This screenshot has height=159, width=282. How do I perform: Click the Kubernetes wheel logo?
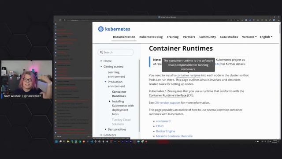coord(101,29)
